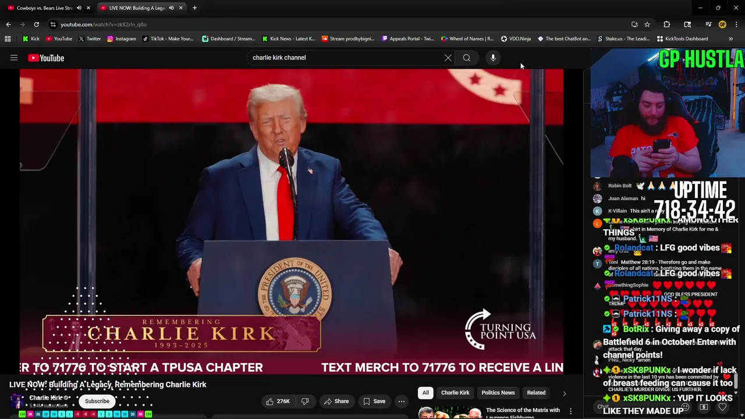Screen dimensions: 745x419
Task: Open the VDO.Ninja bookmark
Action: click(516, 38)
